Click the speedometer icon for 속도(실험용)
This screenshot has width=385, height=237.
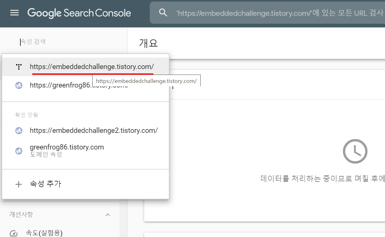14,233
